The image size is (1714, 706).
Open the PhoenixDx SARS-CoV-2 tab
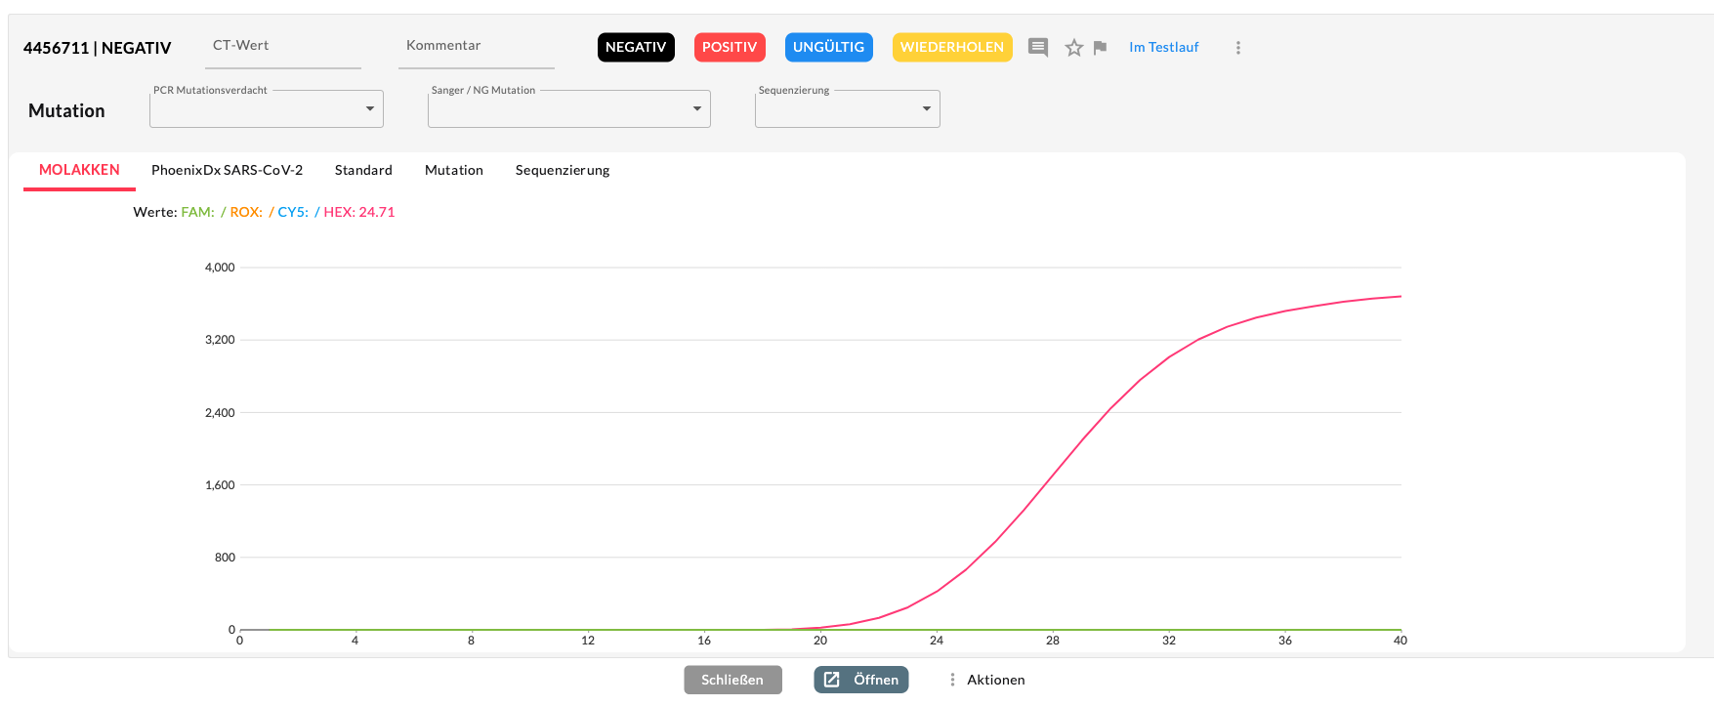pyautogui.click(x=227, y=170)
